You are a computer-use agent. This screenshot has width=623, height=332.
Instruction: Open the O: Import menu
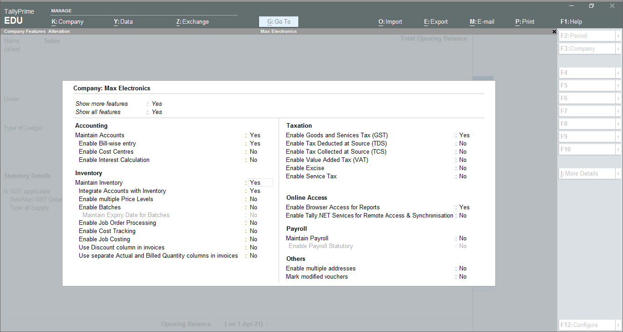click(x=390, y=21)
